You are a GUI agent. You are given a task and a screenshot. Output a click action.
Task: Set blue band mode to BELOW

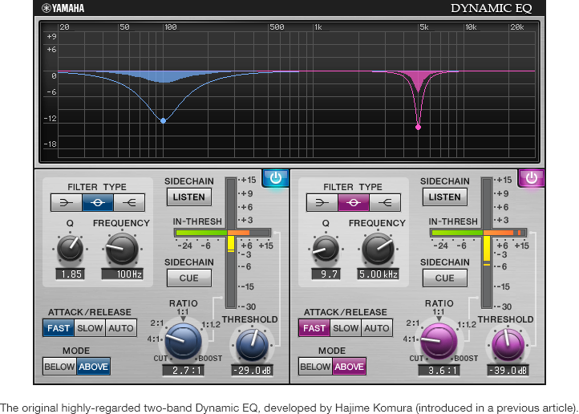click(59, 367)
